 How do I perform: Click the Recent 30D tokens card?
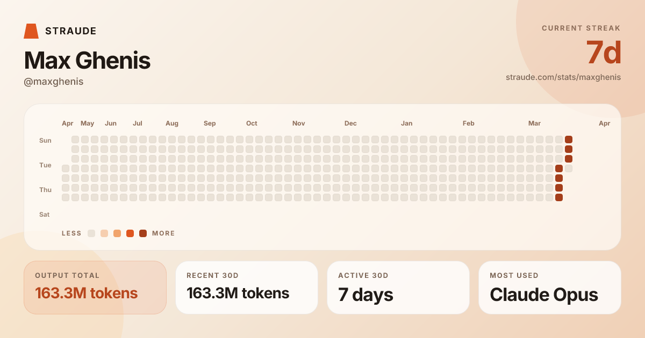tap(247, 287)
